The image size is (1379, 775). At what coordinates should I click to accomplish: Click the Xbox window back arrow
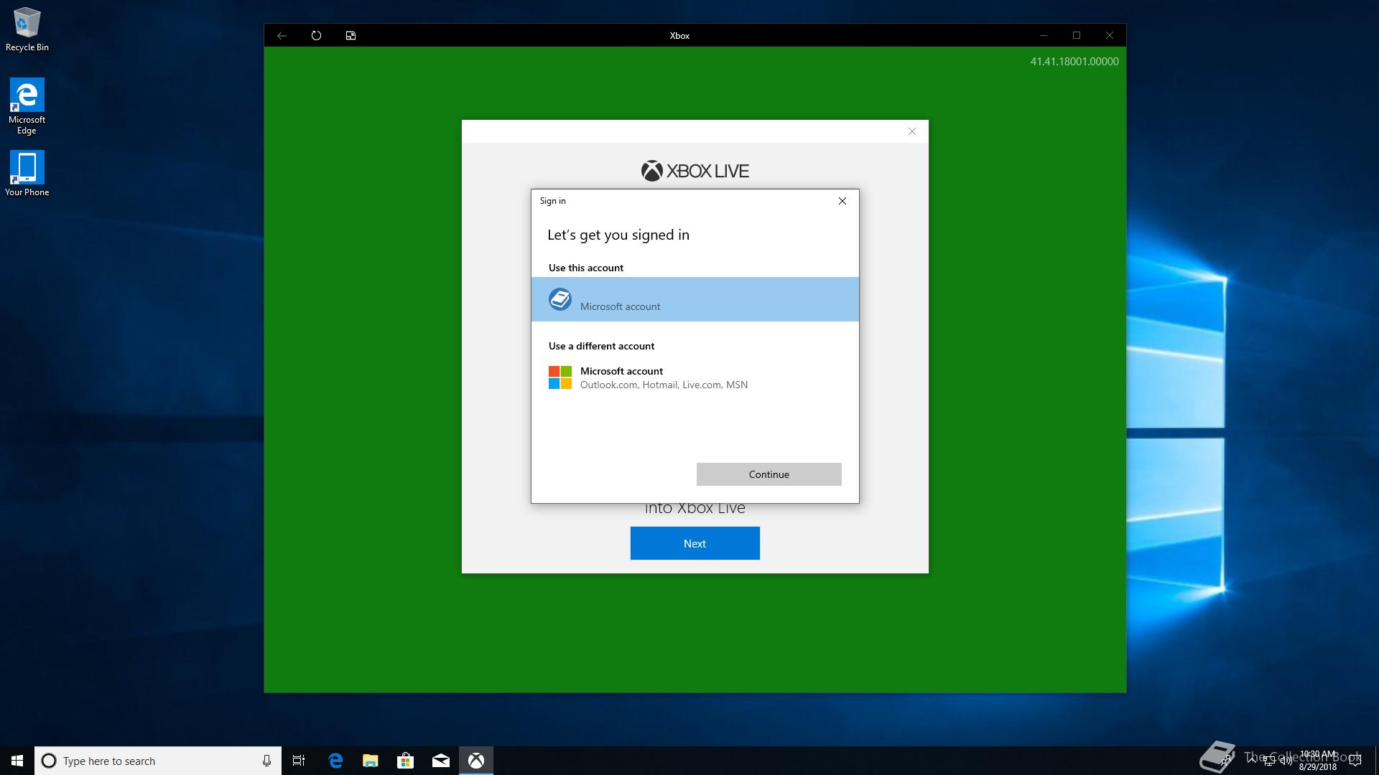(282, 35)
